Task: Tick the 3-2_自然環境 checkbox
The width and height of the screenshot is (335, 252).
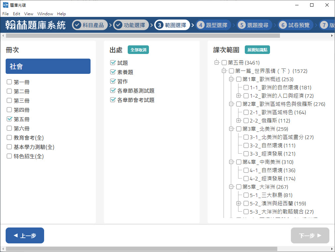Action: click(246, 146)
